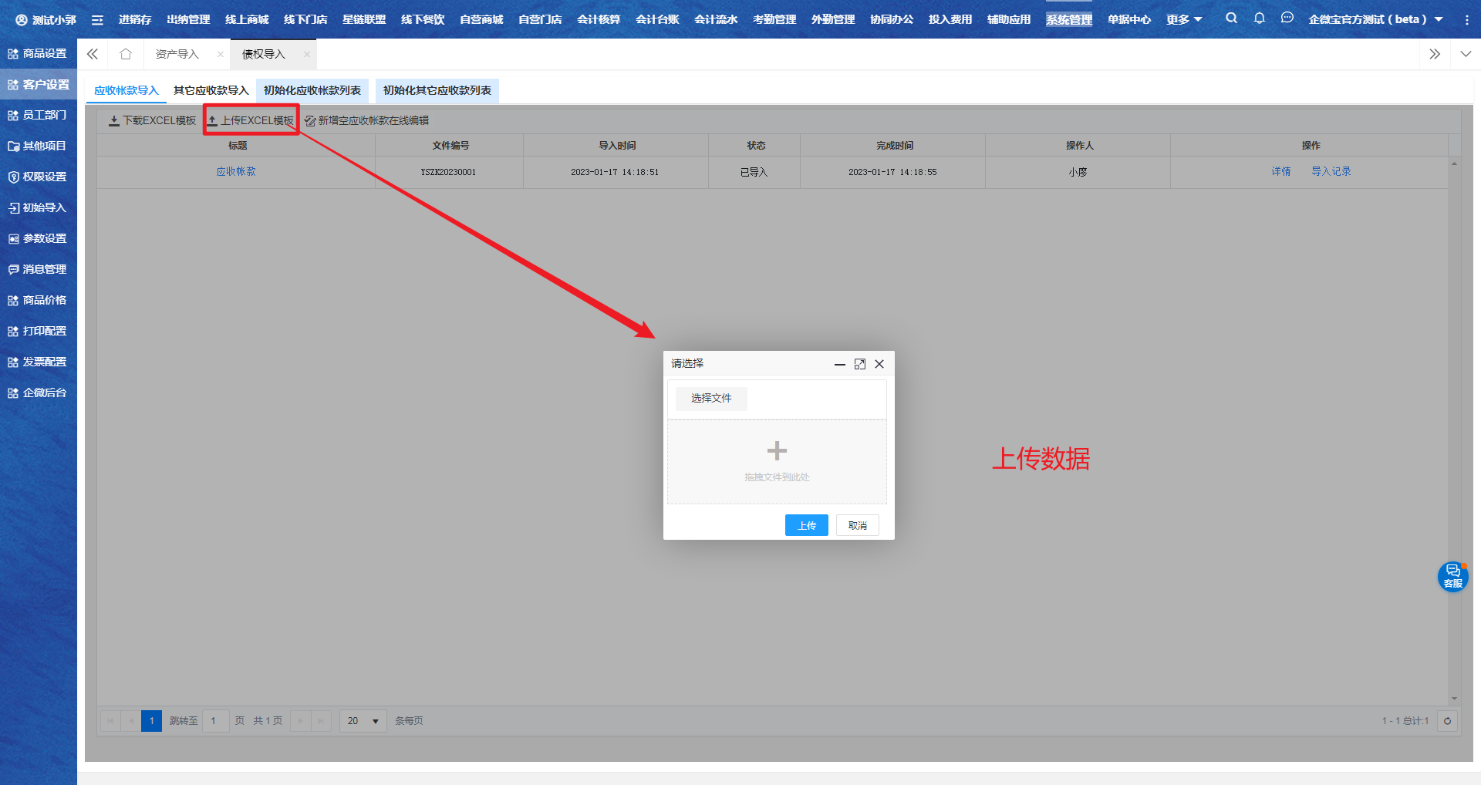Expand the 企微宝官方测试 account dropdown

coord(1375,19)
